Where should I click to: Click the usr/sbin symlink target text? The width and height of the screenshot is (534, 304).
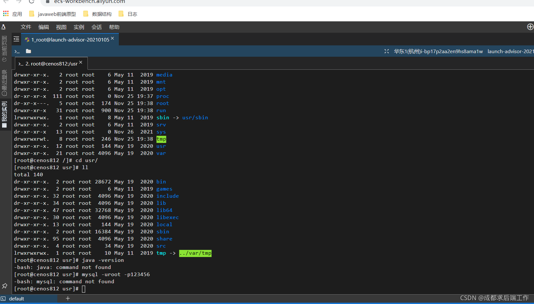click(195, 118)
